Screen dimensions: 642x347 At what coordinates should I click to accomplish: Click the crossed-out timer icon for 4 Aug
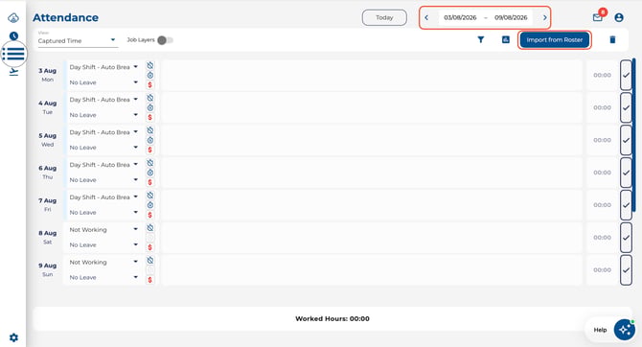coord(150,98)
